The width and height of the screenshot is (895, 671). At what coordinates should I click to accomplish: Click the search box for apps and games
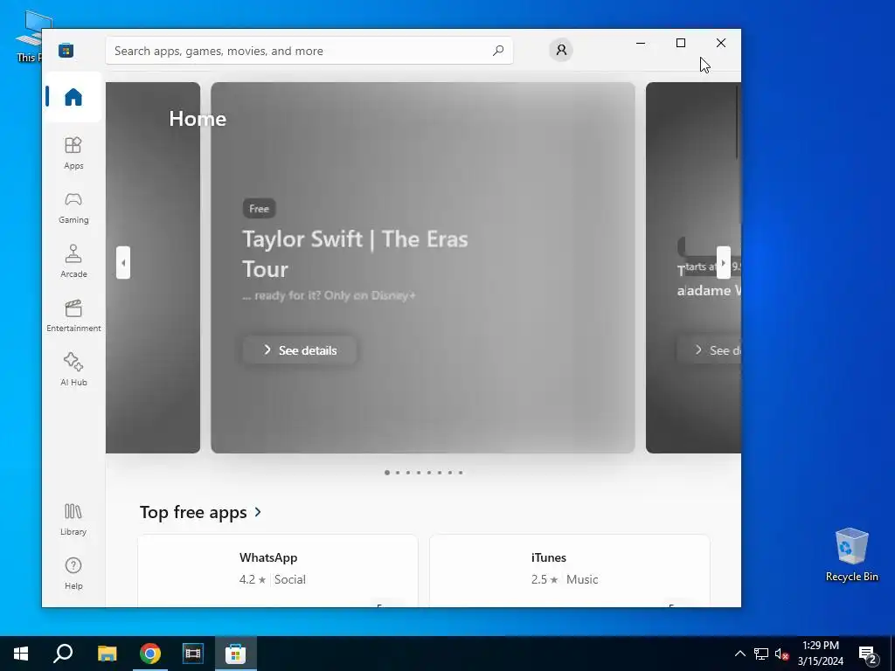(309, 51)
